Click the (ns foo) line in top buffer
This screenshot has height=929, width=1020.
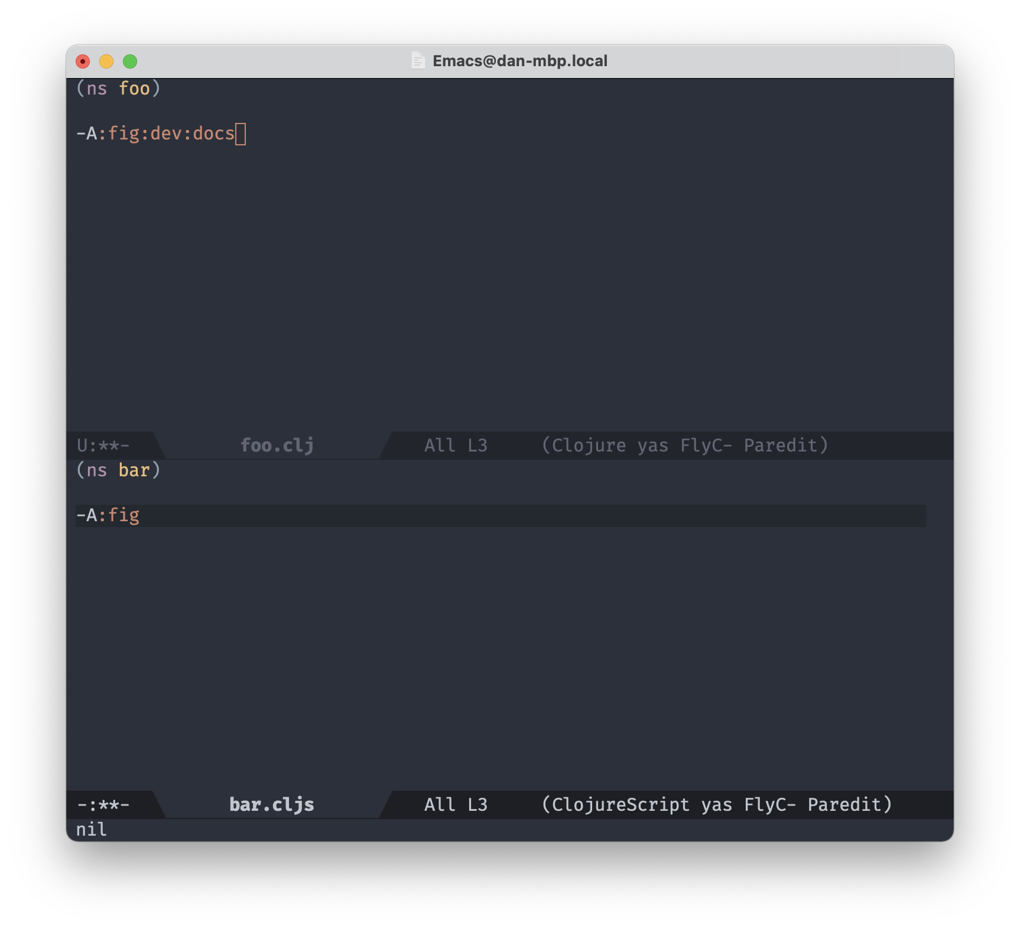click(118, 89)
